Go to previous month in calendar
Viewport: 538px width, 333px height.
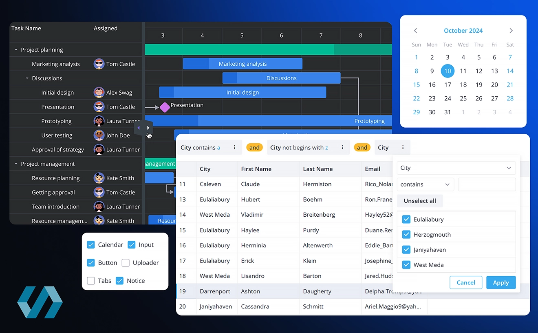point(415,31)
